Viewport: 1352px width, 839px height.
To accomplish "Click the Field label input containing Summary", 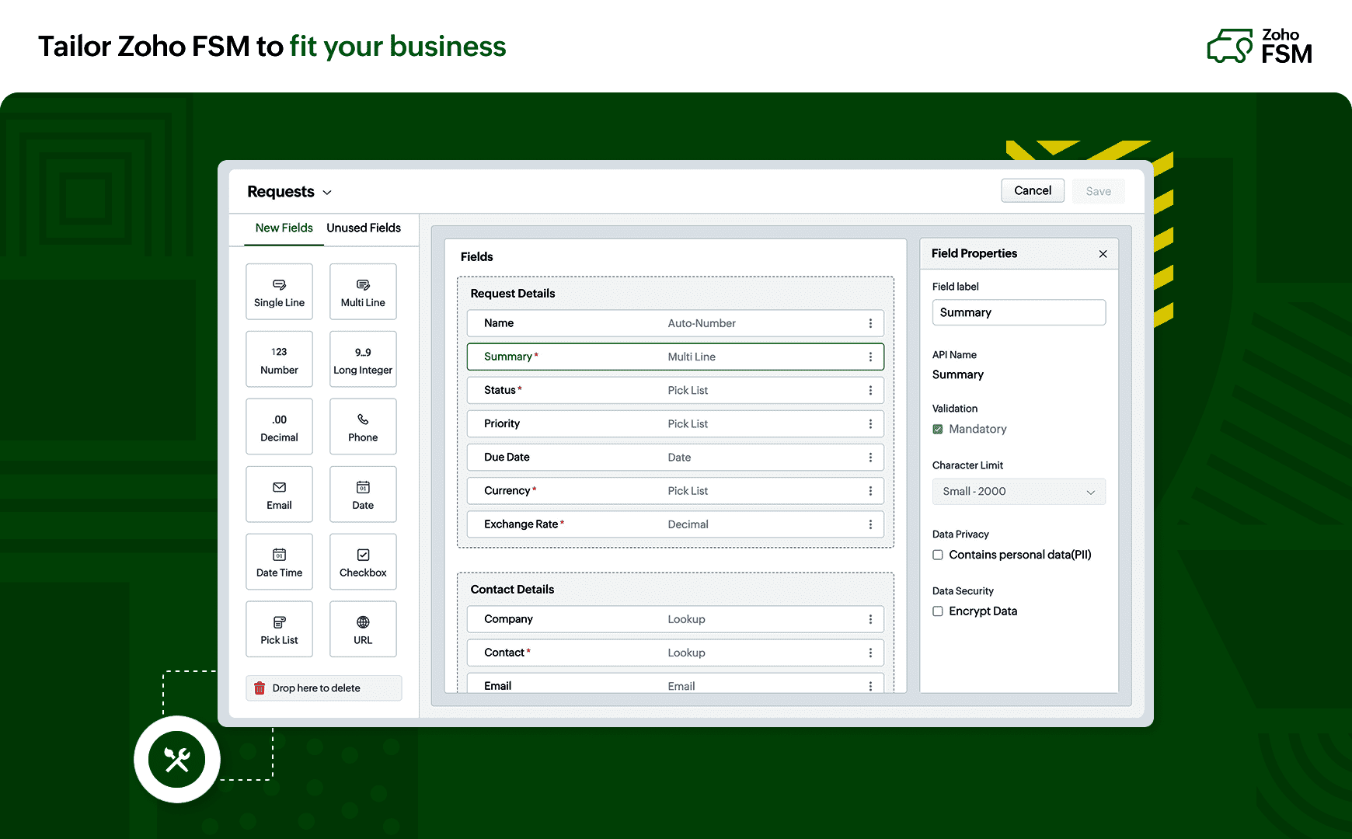I will [x=1019, y=312].
